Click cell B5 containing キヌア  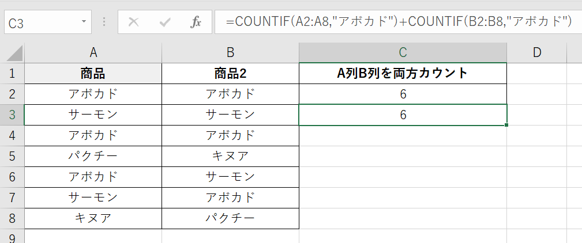[230, 156]
